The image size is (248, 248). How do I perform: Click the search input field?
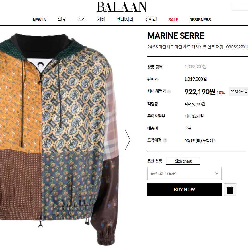tap(240, 7)
